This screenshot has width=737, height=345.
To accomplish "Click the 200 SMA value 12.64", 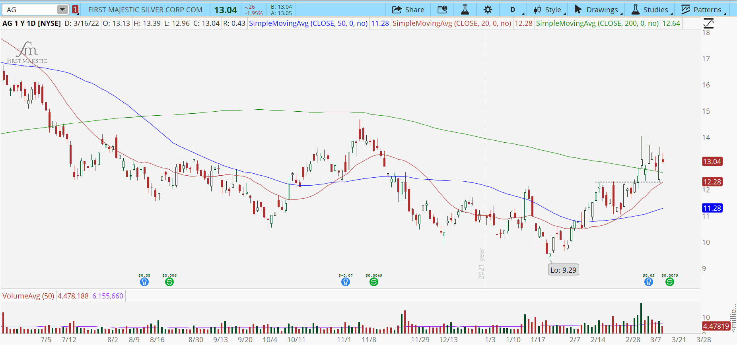I will pyautogui.click(x=671, y=23).
